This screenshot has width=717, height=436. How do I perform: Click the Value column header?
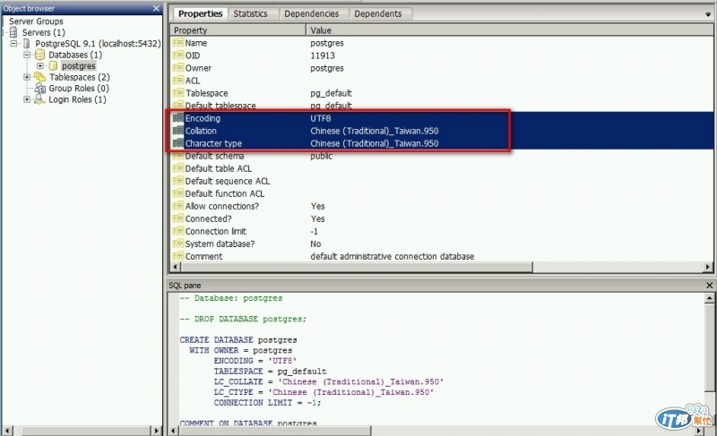509,30
